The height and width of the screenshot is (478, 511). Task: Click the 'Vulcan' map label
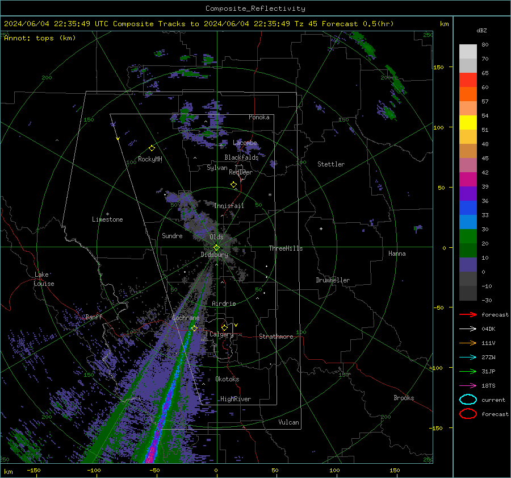tap(288, 422)
